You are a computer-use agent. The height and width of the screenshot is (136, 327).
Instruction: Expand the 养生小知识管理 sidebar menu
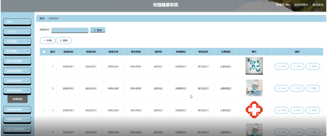(x=17, y=129)
